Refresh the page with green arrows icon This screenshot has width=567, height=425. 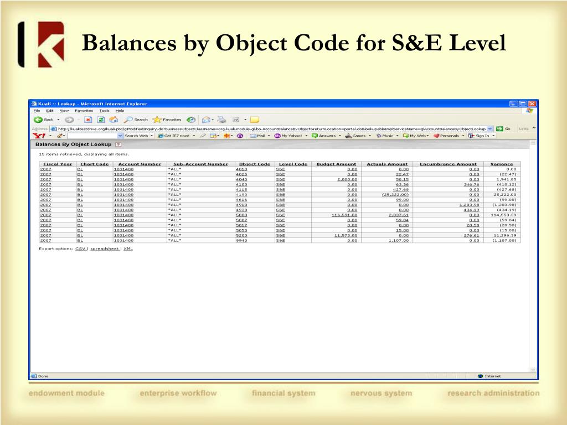click(101, 120)
